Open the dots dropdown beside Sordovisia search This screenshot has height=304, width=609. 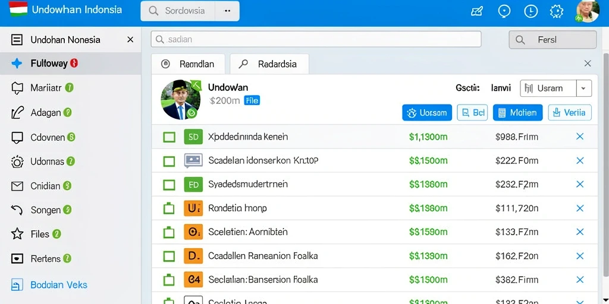click(x=227, y=11)
